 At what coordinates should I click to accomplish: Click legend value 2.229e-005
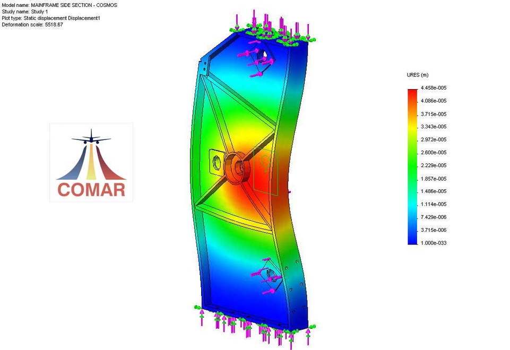434,165
